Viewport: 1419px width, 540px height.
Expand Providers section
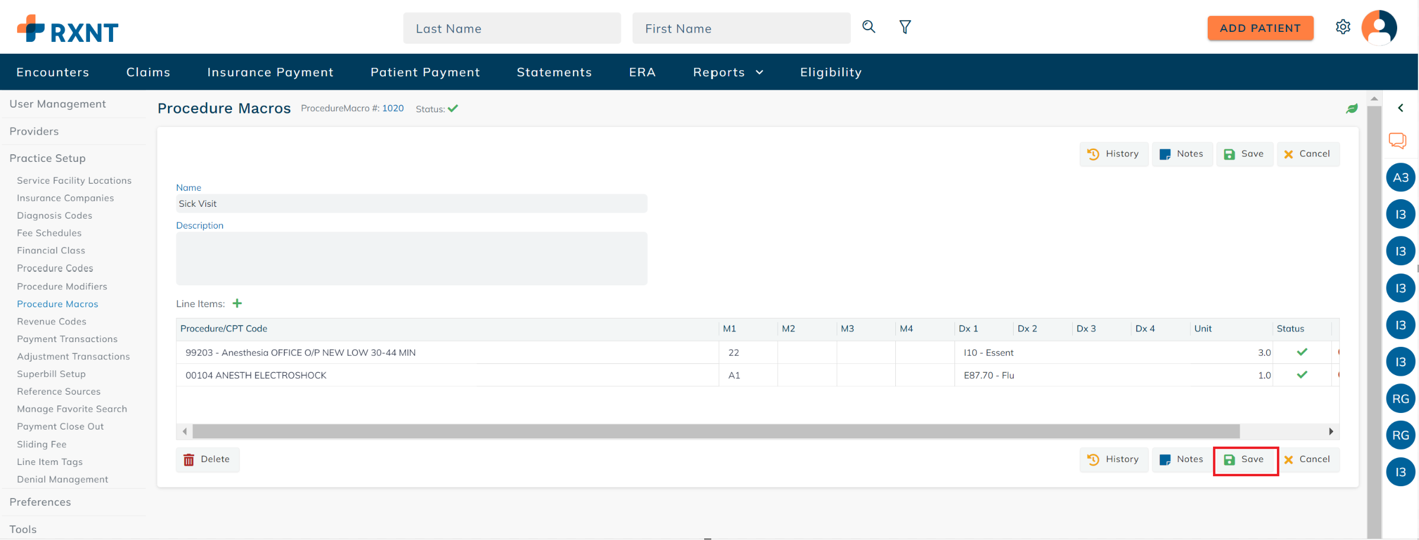click(x=34, y=131)
